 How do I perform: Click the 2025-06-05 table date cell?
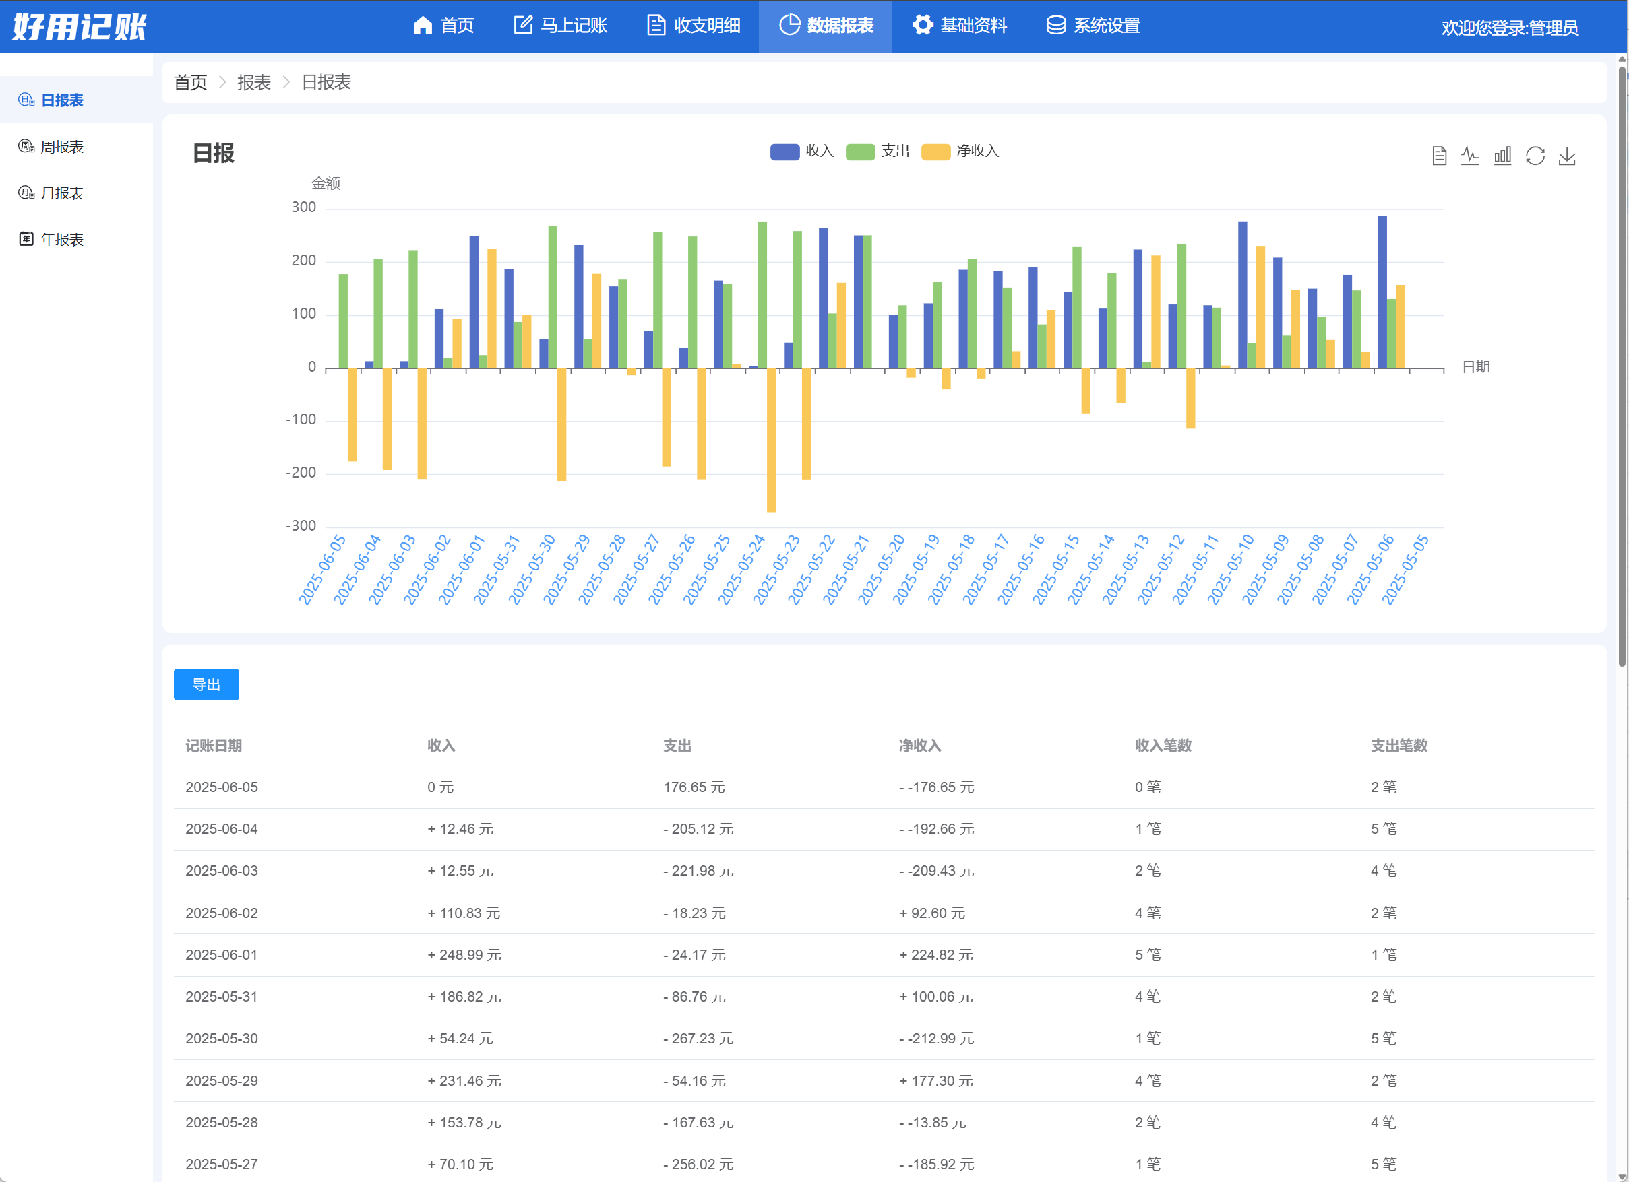pyautogui.click(x=221, y=787)
